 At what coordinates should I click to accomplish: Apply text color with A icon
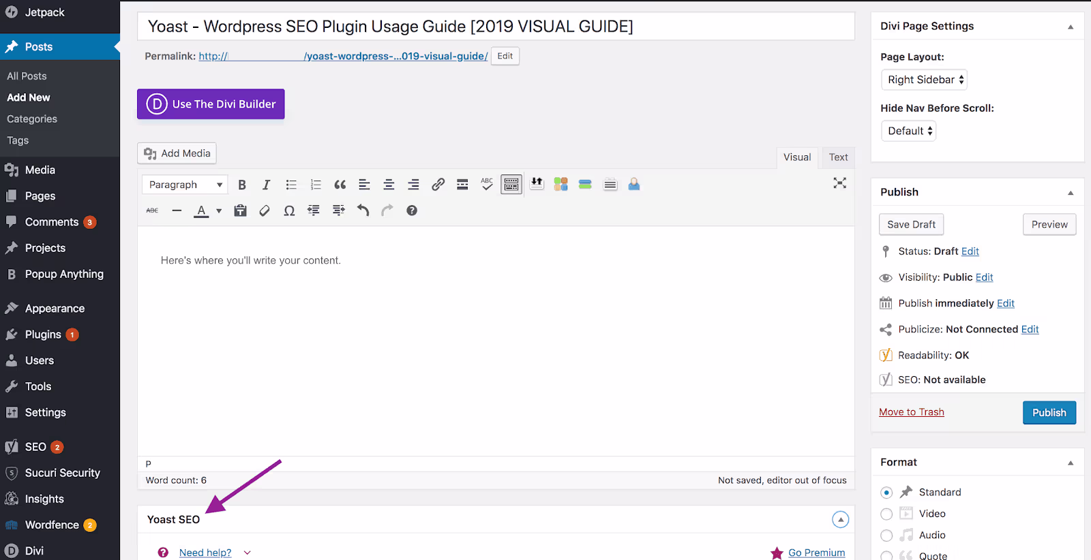coord(201,211)
